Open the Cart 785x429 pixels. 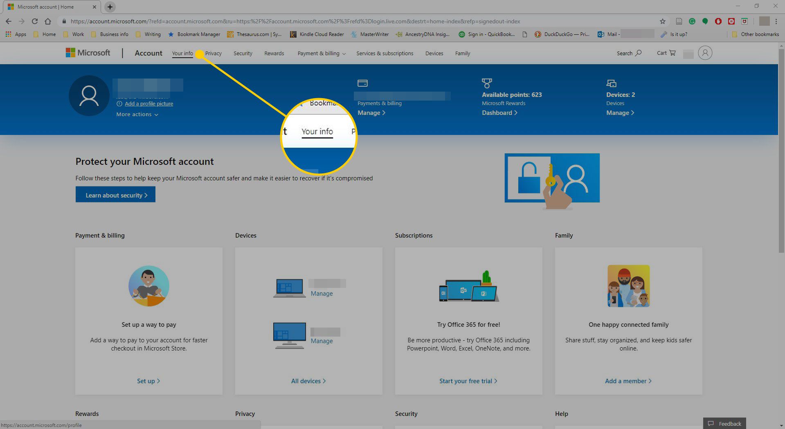[x=666, y=53]
